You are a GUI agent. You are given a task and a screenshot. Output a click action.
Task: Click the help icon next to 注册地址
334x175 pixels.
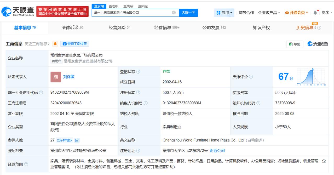pos(138,151)
